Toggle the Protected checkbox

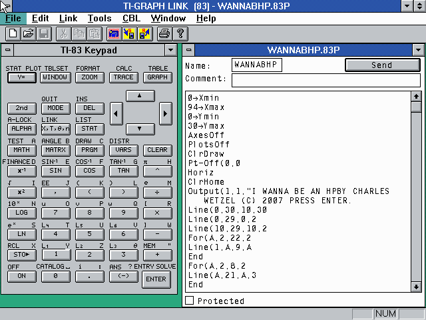[190, 301]
